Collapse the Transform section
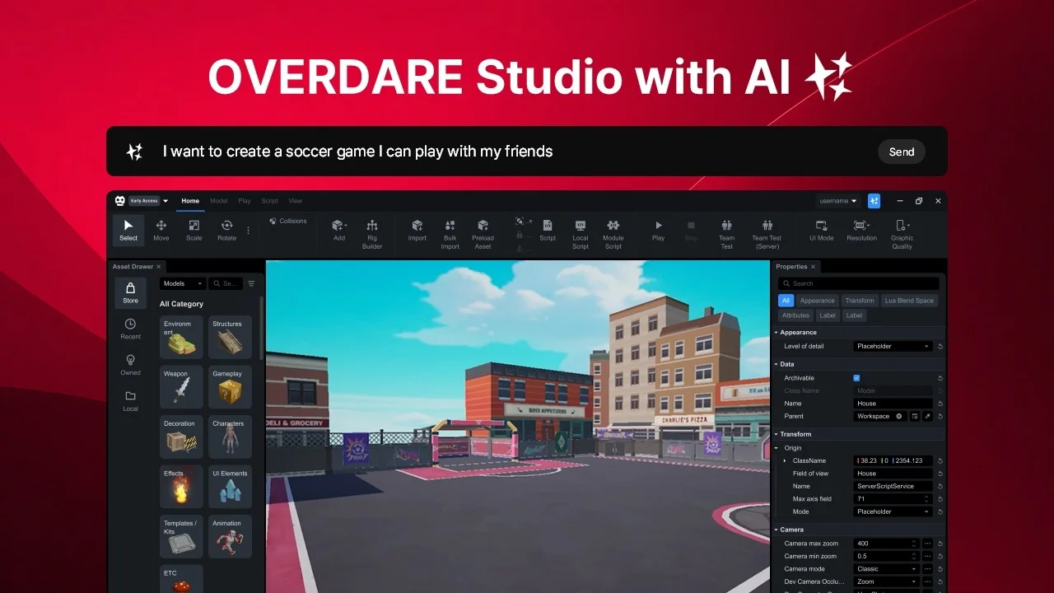Screen dimensions: 1054x593 coord(776,434)
